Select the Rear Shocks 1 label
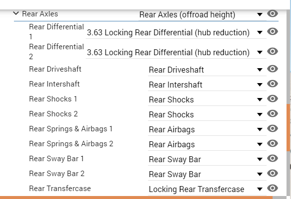The width and height of the screenshot is (291, 199). (53, 99)
